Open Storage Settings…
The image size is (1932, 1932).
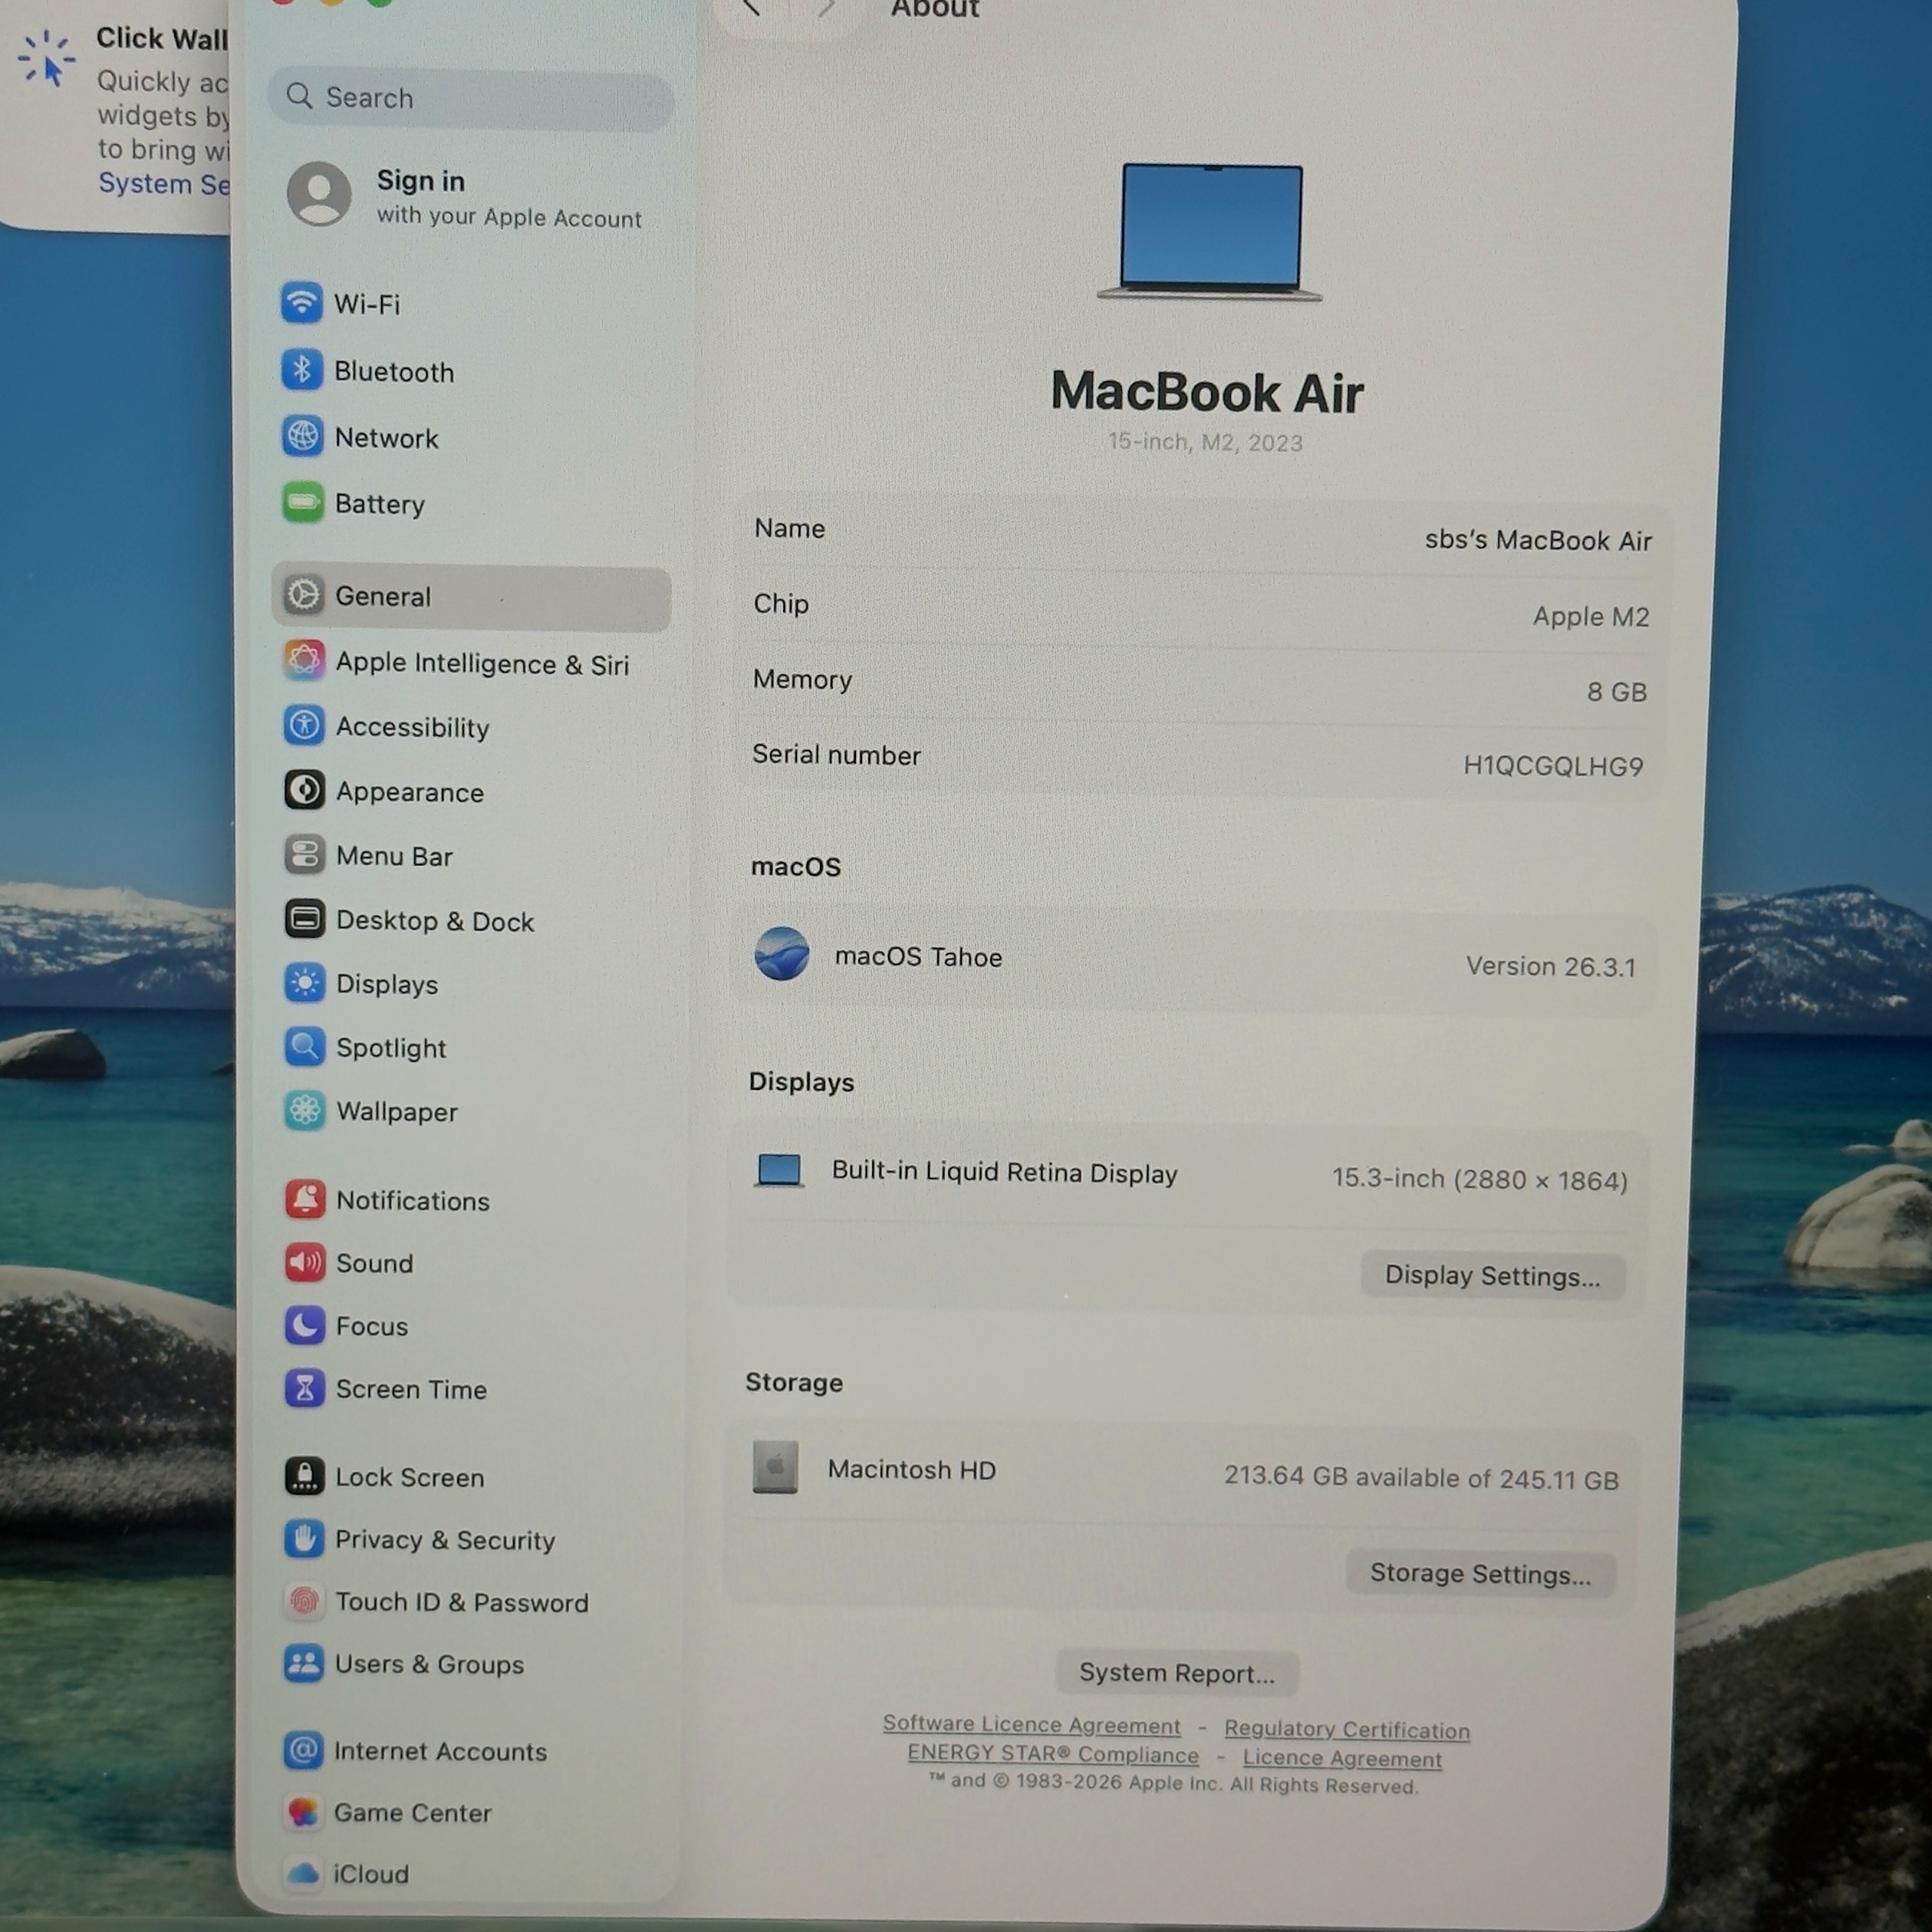pyautogui.click(x=1480, y=1575)
